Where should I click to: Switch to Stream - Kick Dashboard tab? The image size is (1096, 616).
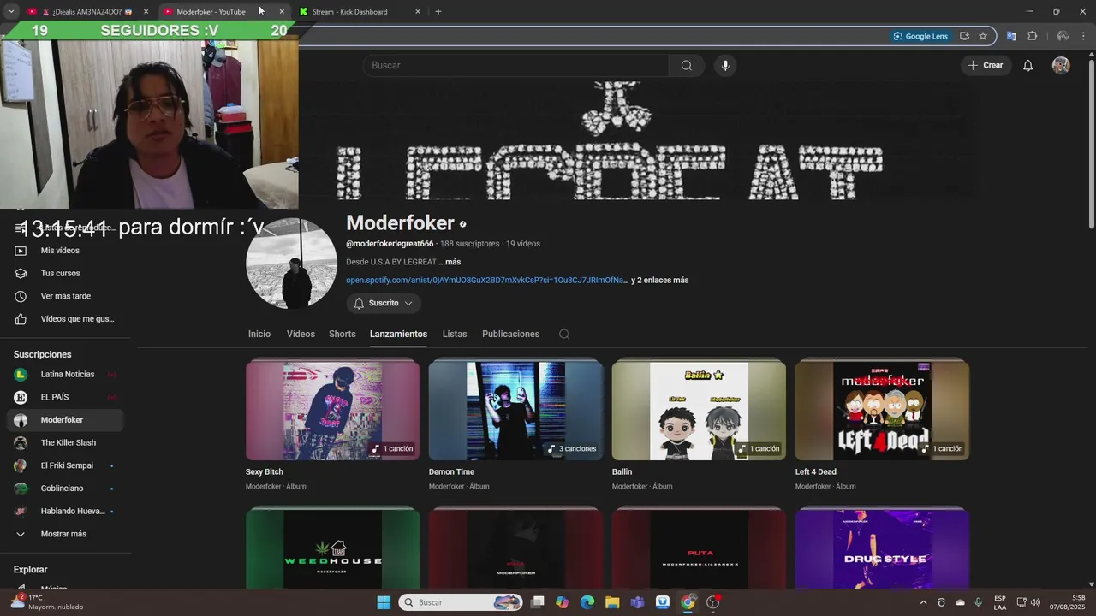(x=359, y=12)
